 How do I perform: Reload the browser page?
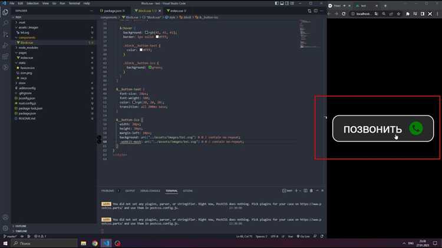[344, 14]
